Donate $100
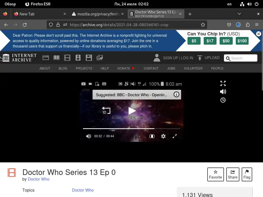This screenshot has height=197, width=263. click(242, 41)
